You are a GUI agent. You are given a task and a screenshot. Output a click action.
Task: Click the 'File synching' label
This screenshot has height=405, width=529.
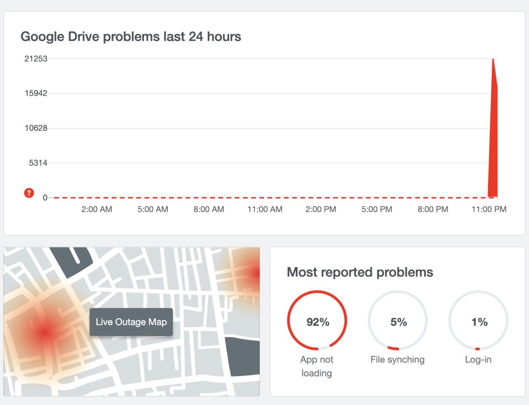point(398,360)
